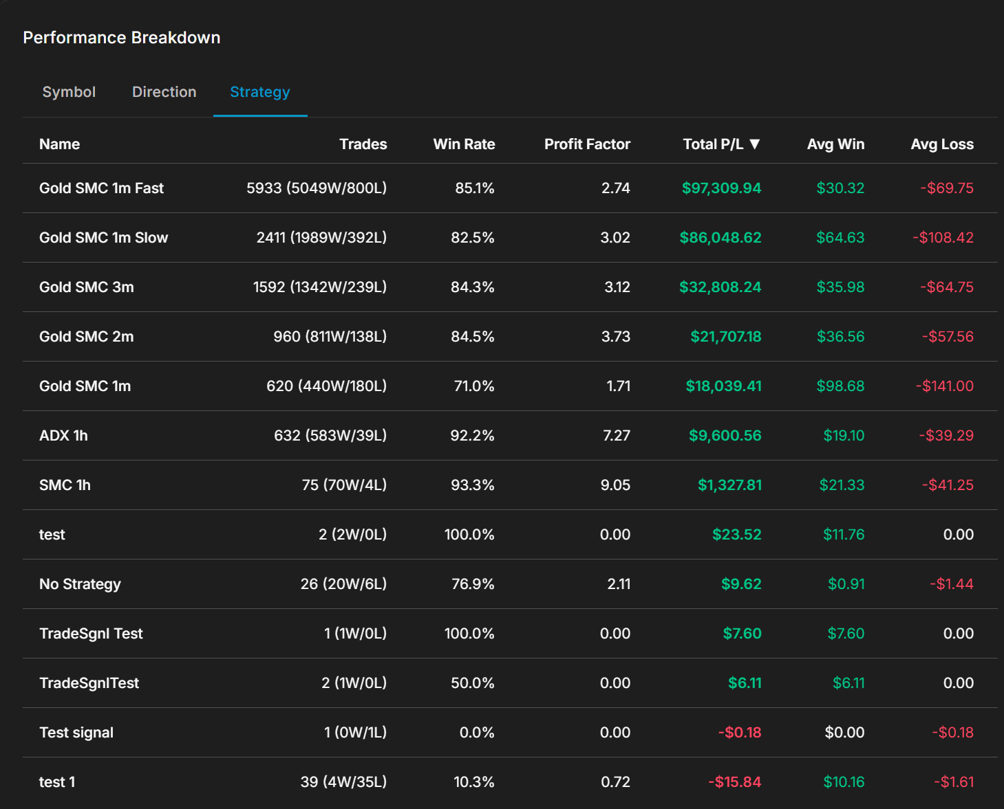Switch to the Direction tab

(164, 91)
